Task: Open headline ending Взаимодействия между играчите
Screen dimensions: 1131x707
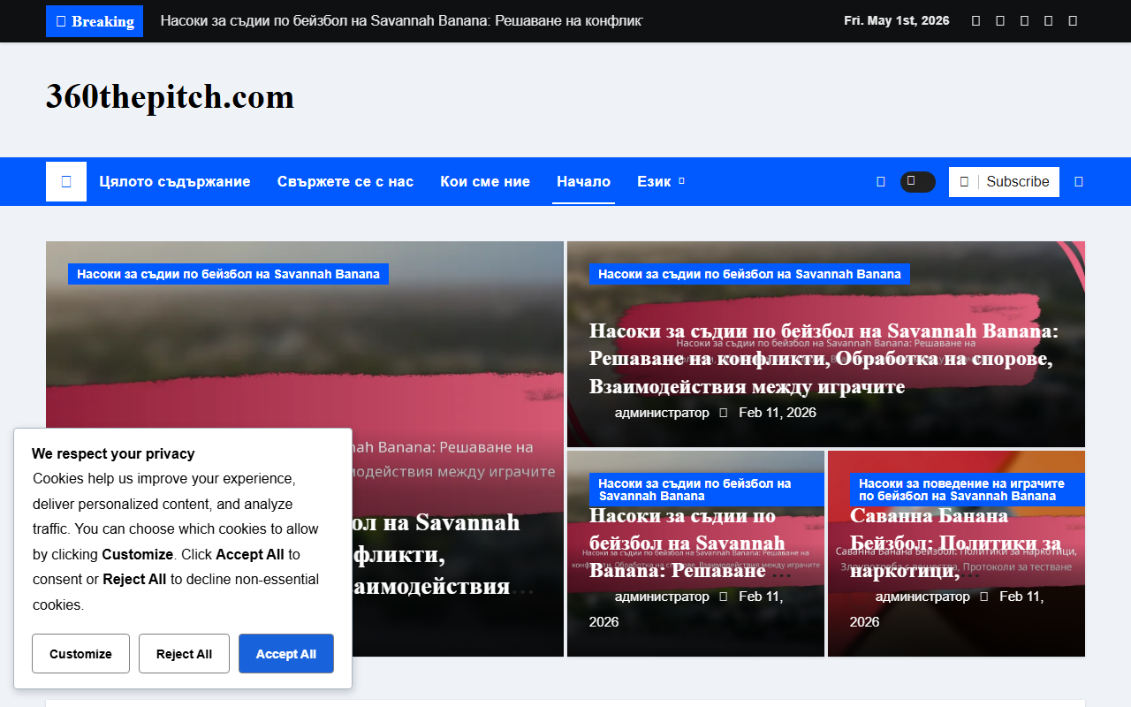Action: [824, 359]
